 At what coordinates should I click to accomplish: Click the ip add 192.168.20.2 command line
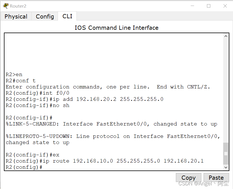click(x=84, y=99)
